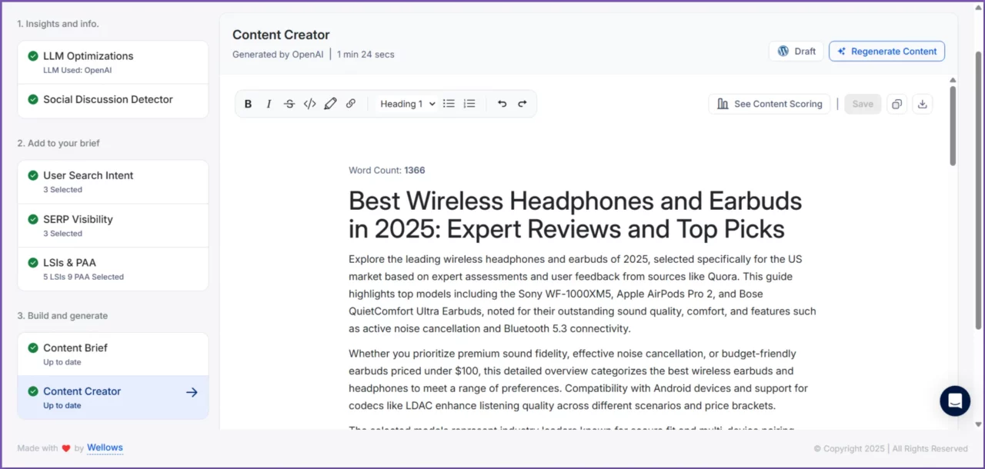Create a numbered list
The width and height of the screenshot is (985, 469).
(x=469, y=104)
